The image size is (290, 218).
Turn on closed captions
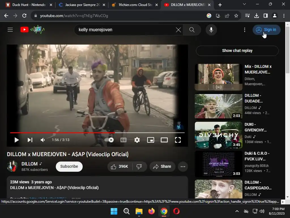[123, 140]
